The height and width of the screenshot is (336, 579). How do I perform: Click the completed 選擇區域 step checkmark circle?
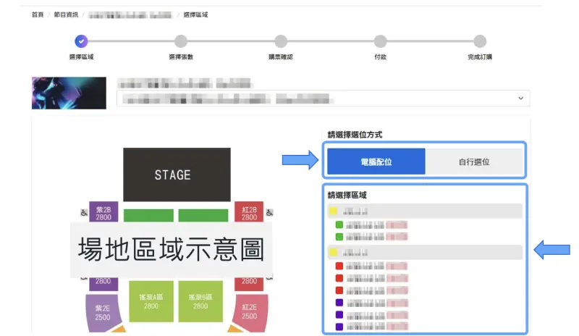(x=81, y=41)
